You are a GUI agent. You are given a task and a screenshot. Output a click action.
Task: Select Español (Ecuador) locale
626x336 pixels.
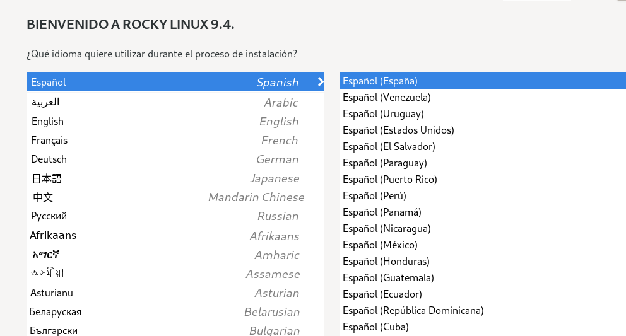pyautogui.click(x=483, y=294)
